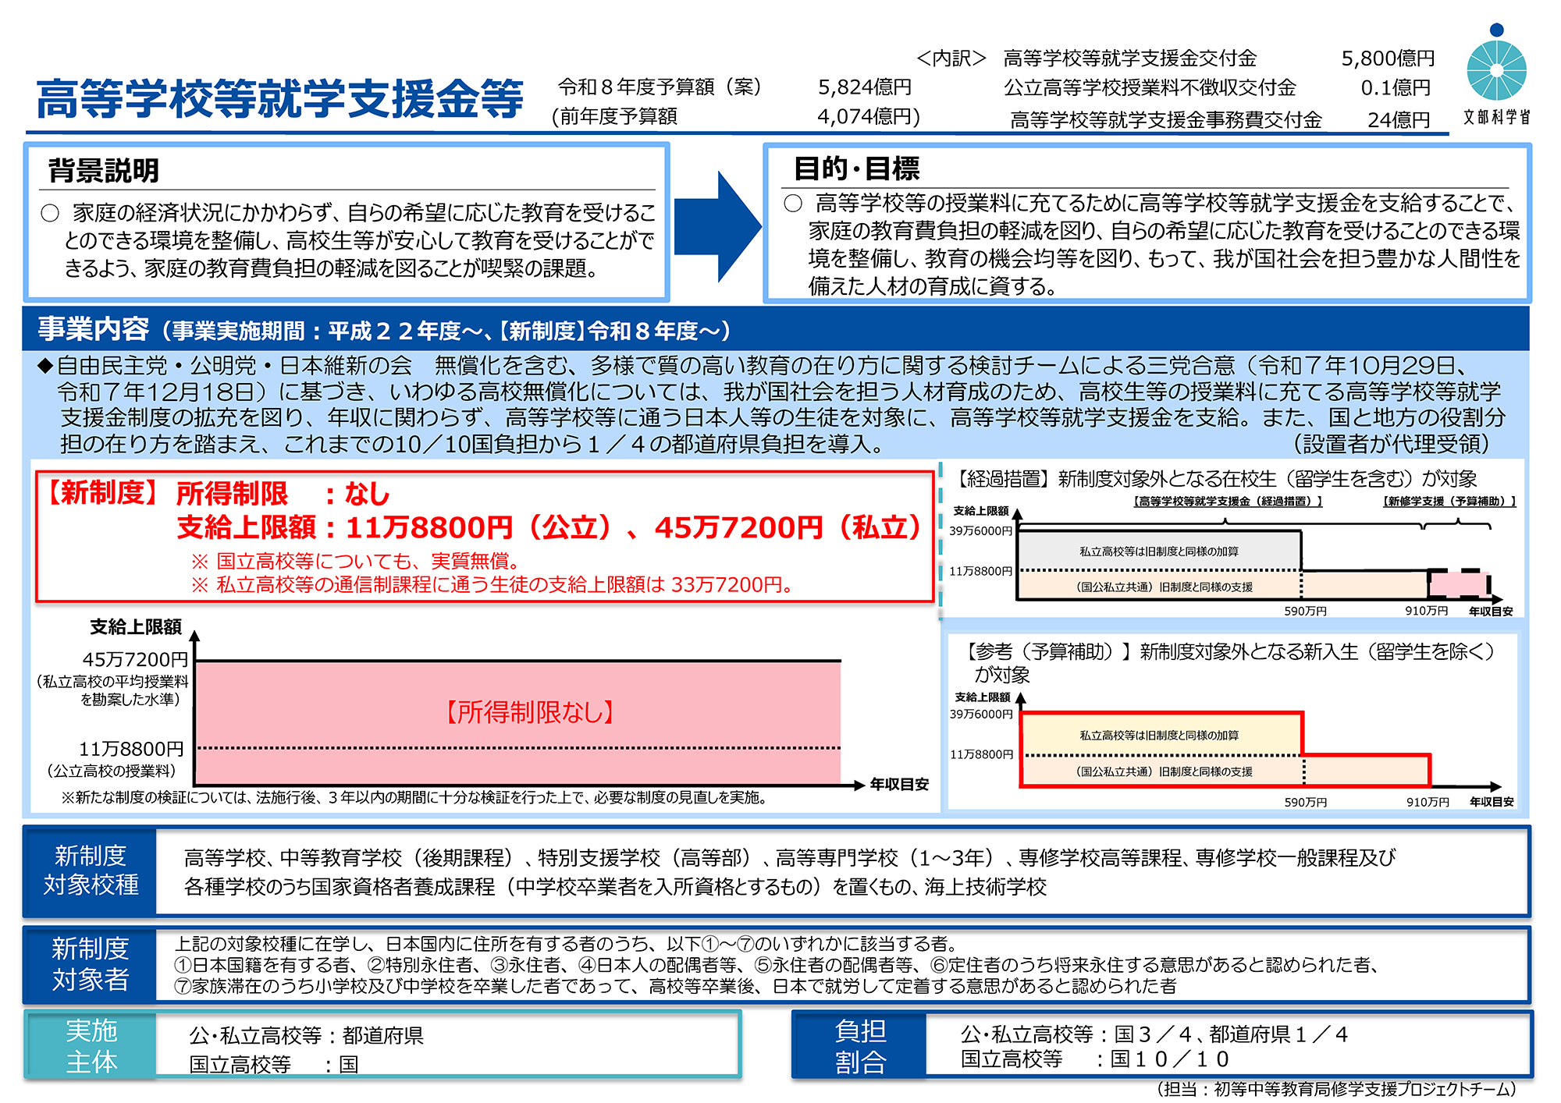Image resolution: width=1561 pixels, height=1103 pixels.
Task: Click the circle bullet in 目的・目標 box
Action: (x=793, y=204)
